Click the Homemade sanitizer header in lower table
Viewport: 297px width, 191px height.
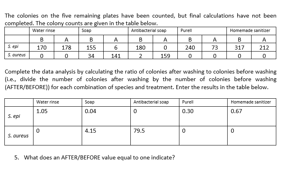(x=251, y=102)
